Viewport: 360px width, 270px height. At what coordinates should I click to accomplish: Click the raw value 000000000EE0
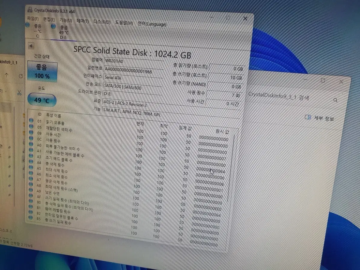(208, 208)
